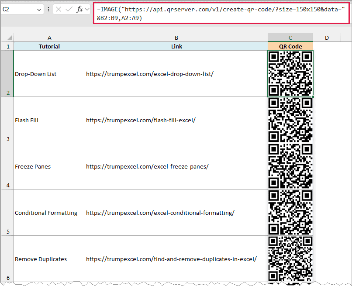Screen dimensions: 352x286
Task: Click the QR code for Conditional Formatting
Action: pos(290,213)
